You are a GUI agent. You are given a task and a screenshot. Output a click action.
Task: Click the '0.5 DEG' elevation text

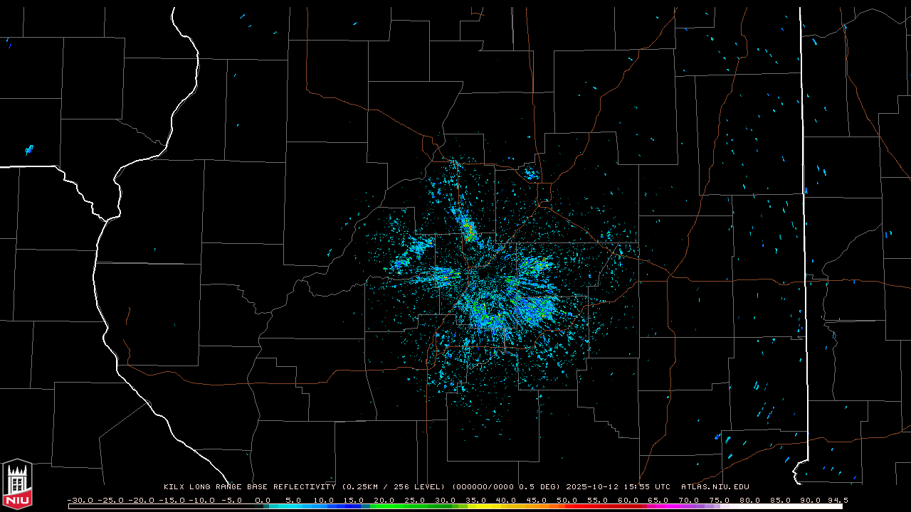539,487
